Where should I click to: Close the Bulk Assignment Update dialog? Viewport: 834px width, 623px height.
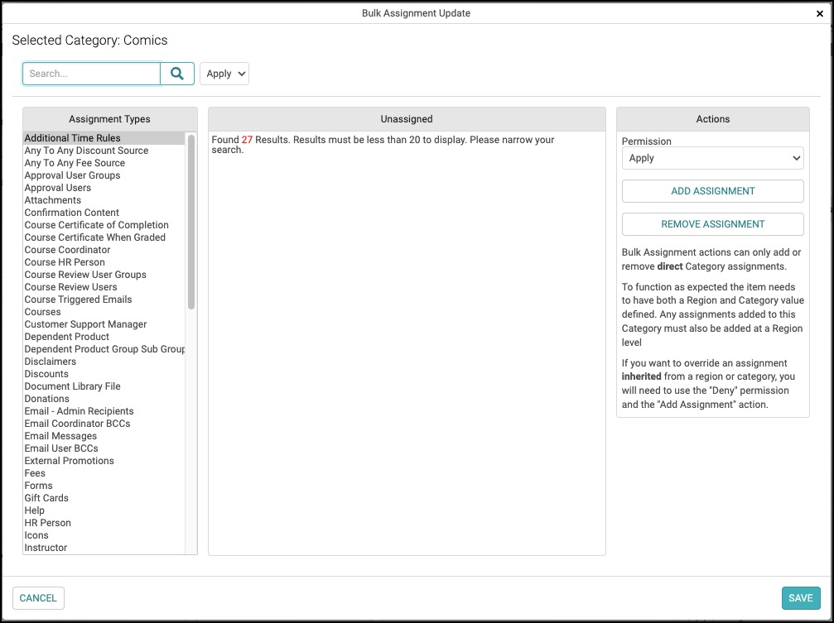pos(819,14)
